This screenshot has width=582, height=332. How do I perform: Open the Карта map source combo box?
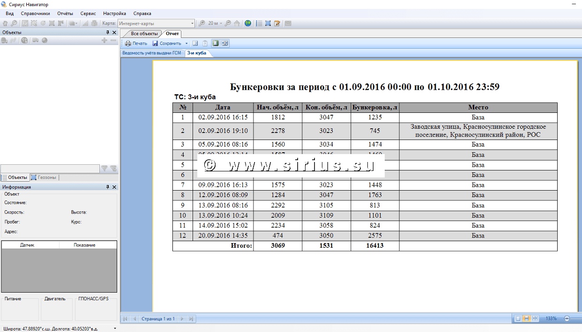[156, 23]
